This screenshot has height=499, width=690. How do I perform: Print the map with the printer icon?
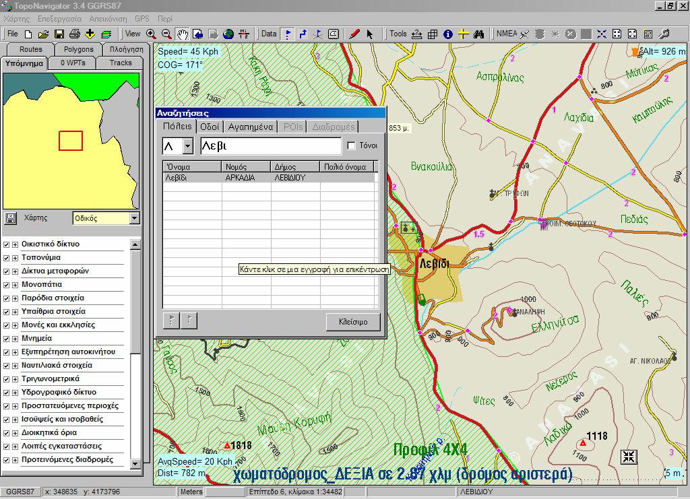(74, 34)
